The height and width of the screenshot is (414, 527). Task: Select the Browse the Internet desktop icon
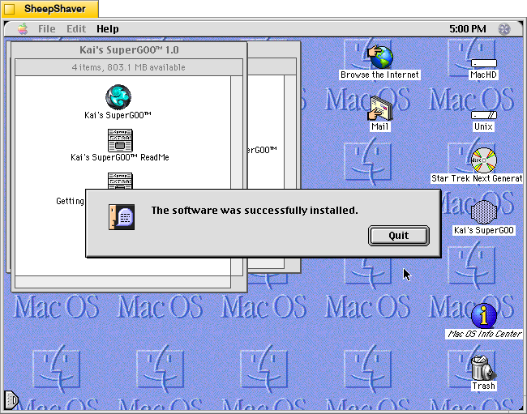pos(380,57)
